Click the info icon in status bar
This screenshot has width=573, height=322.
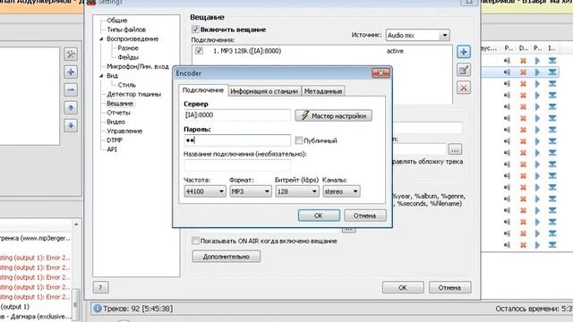click(98, 309)
